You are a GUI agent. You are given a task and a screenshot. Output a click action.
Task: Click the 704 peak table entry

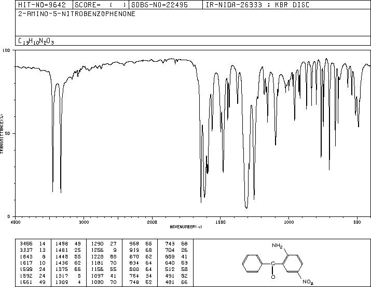(x=176, y=250)
